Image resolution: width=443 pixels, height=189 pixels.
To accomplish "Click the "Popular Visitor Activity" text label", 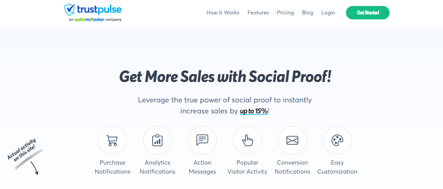I will tap(247, 167).
